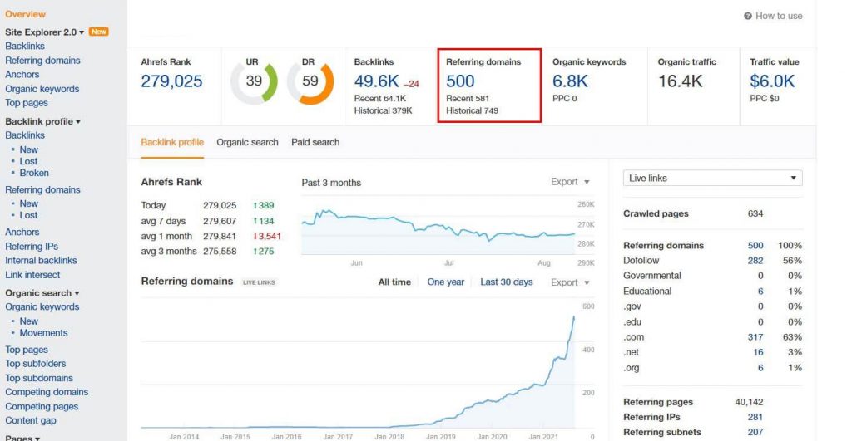Viewport: 852px width, 441px height.
Task: Open the Live links dropdown
Action: (712, 178)
